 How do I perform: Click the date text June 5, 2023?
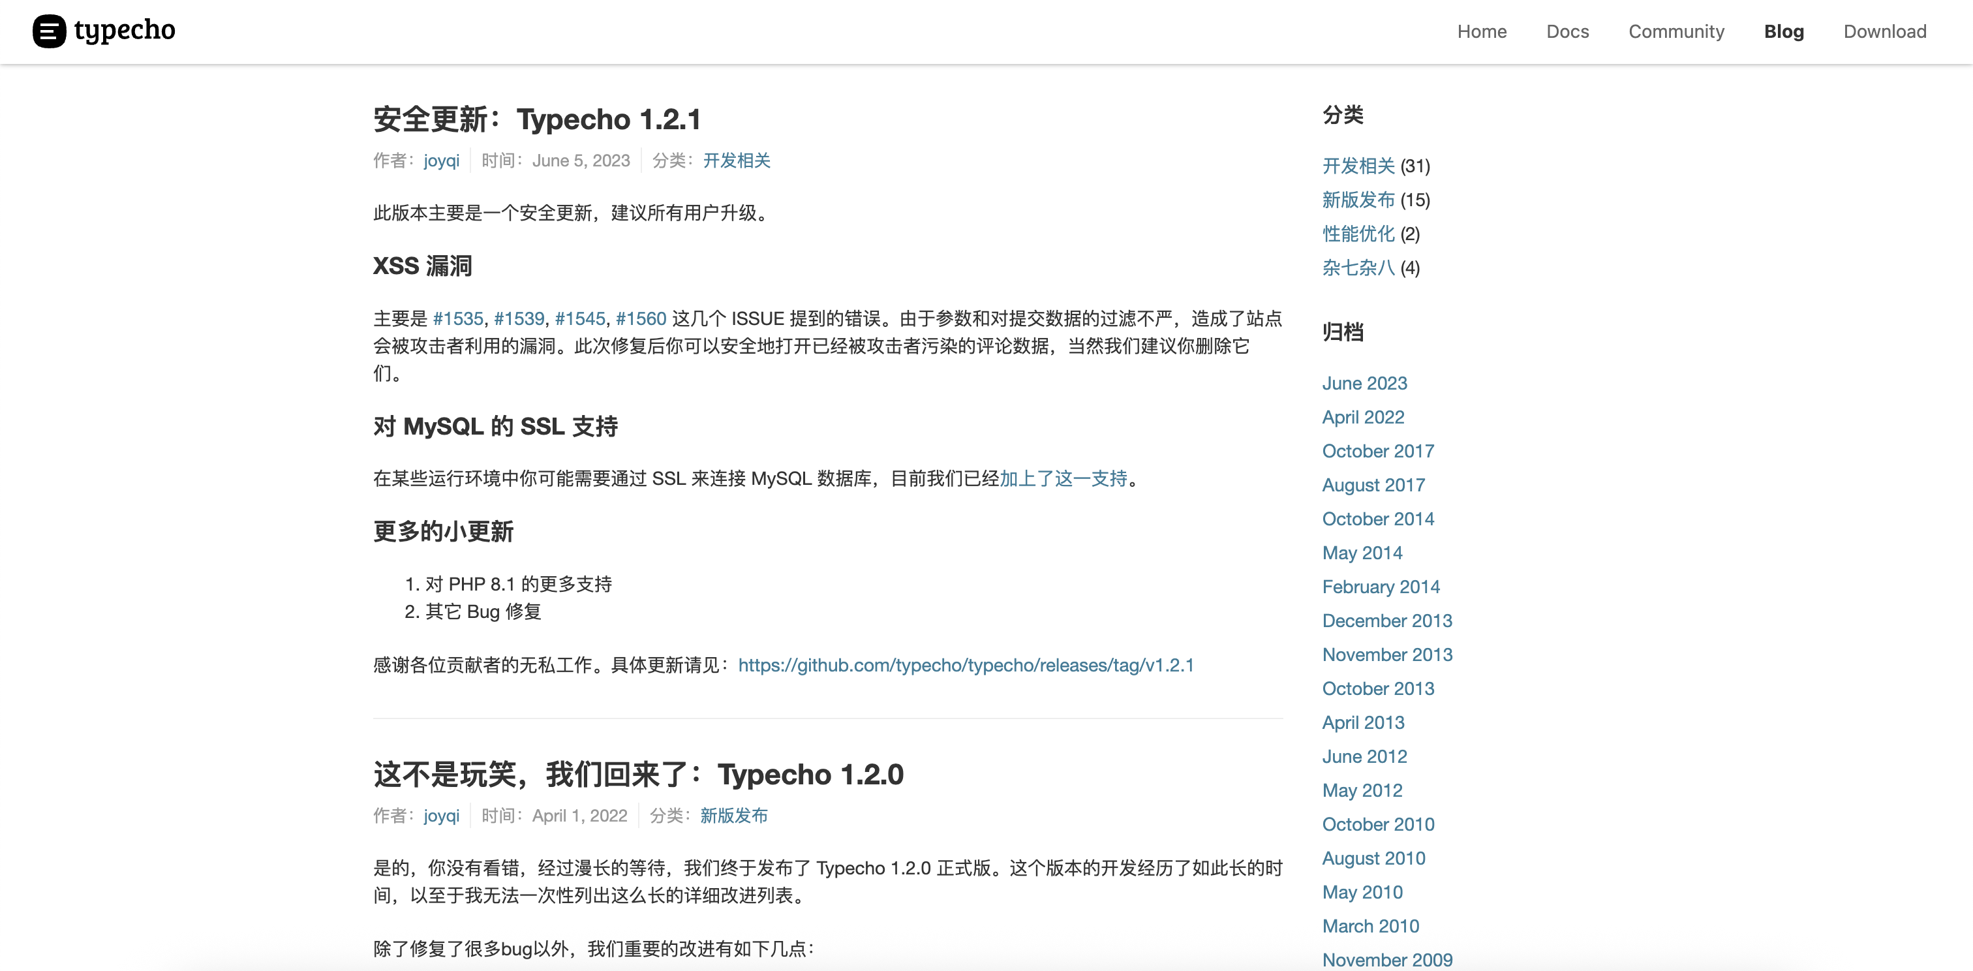tap(581, 160)
